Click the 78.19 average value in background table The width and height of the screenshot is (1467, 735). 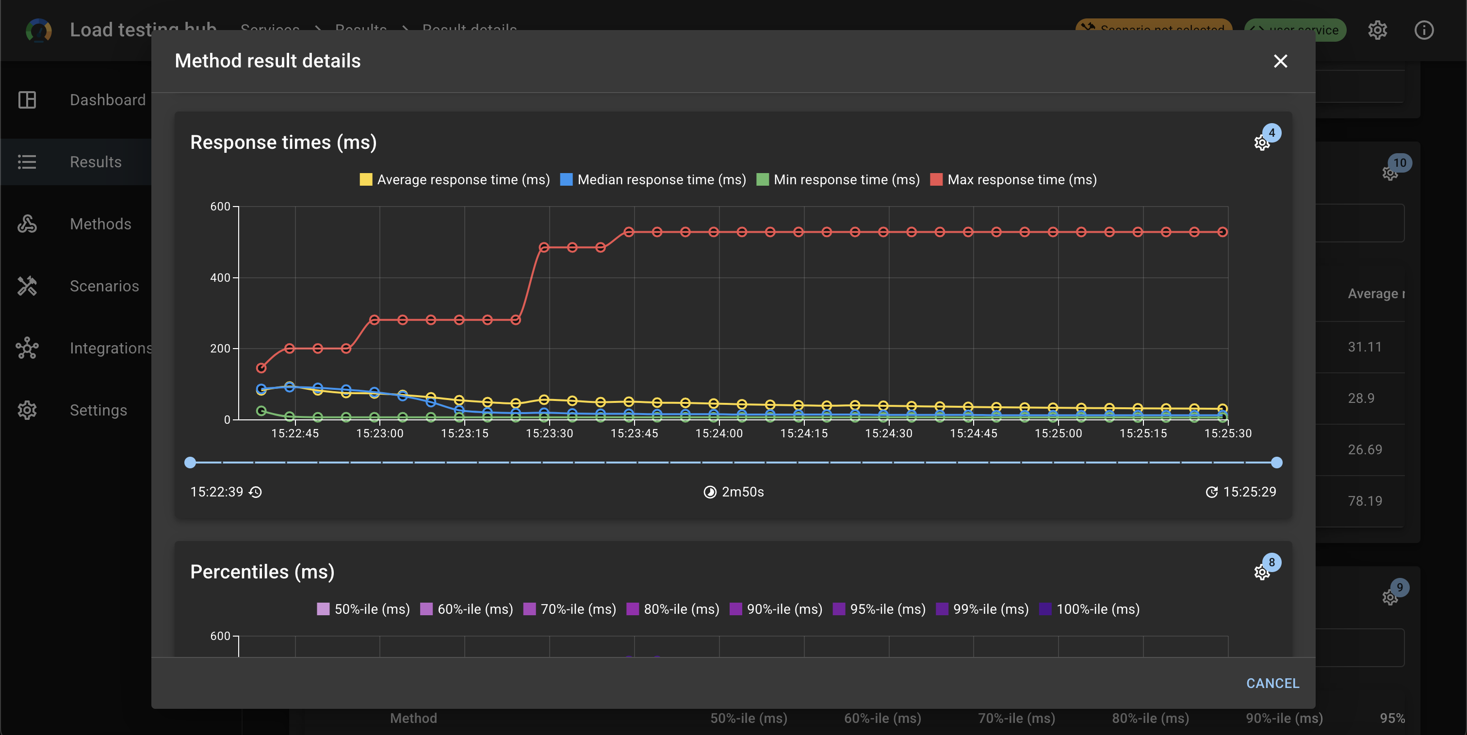point(1365,501)
